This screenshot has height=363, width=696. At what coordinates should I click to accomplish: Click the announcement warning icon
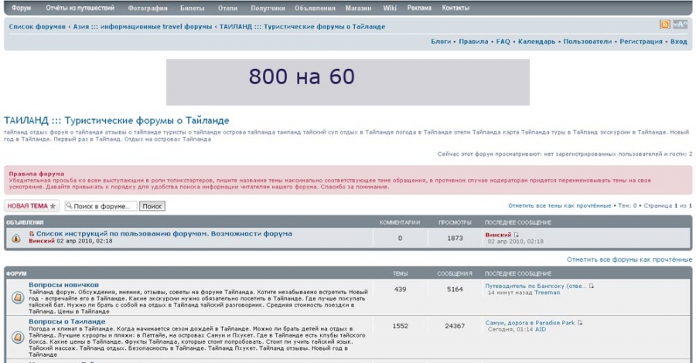pos(16,239)
